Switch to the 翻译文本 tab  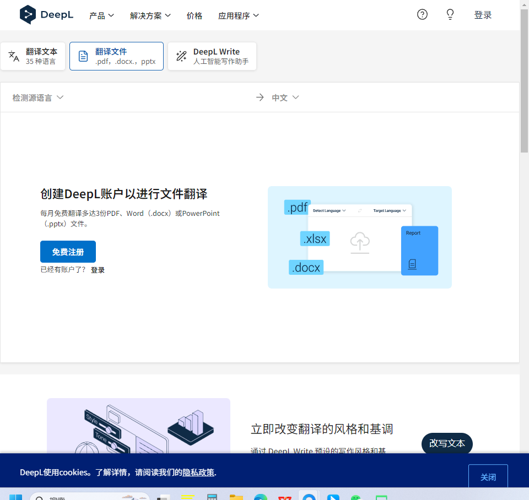[33, 56]
